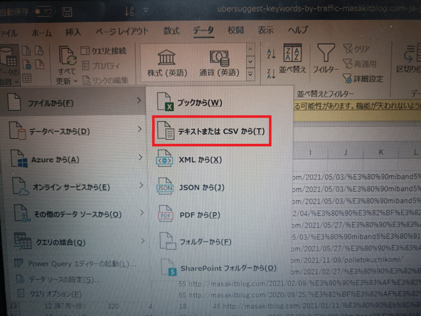Open the ページ レイアウト ribbon tab
421x316 pixels.
(x=122, y=31)
